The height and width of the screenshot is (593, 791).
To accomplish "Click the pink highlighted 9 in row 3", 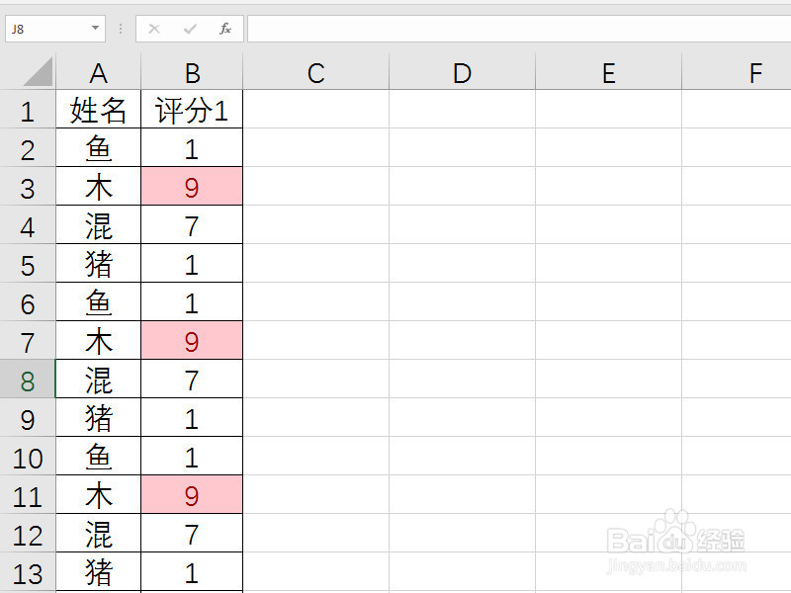I will click(x=192, y=187).
